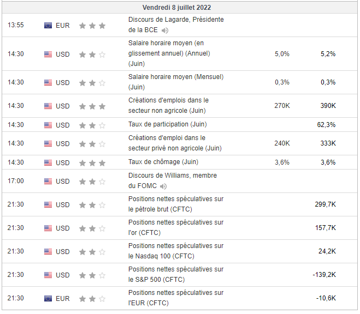The height and width of the screenshot is (314, 360).
Task: Click the star rating for Taux de participation
Action: [x=92, y=125]
